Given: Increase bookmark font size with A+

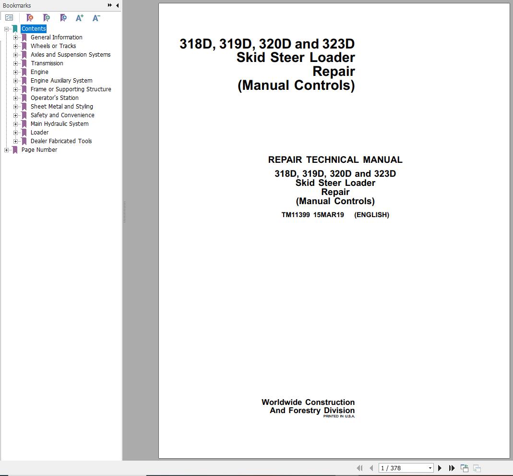Looking at the screenshot, I should (x=80, y=18).
